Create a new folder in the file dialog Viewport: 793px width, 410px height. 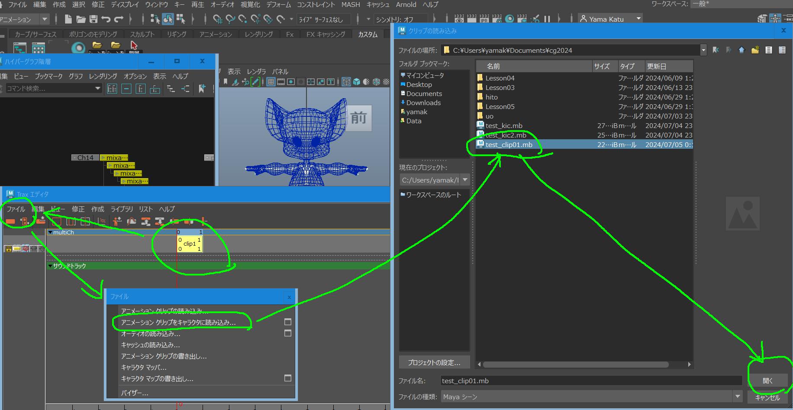point(755,50)
